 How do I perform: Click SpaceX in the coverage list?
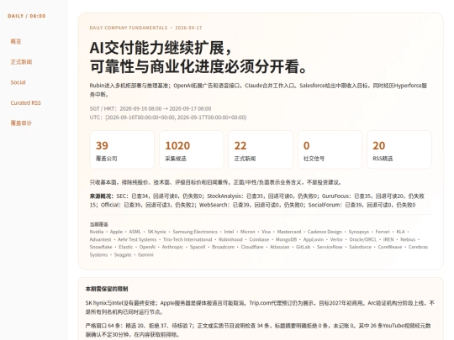coord(198,247)
